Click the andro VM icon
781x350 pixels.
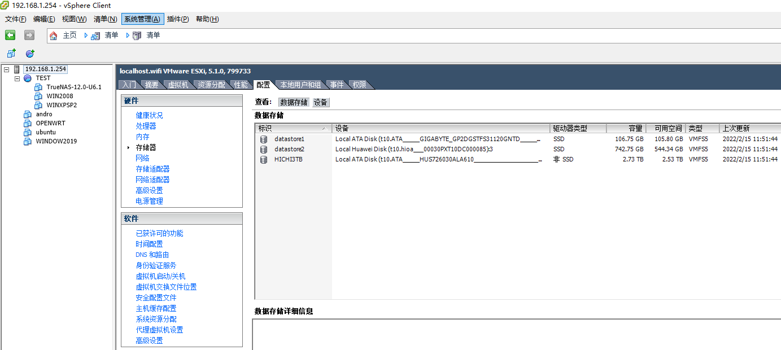(x=27, y=115)
